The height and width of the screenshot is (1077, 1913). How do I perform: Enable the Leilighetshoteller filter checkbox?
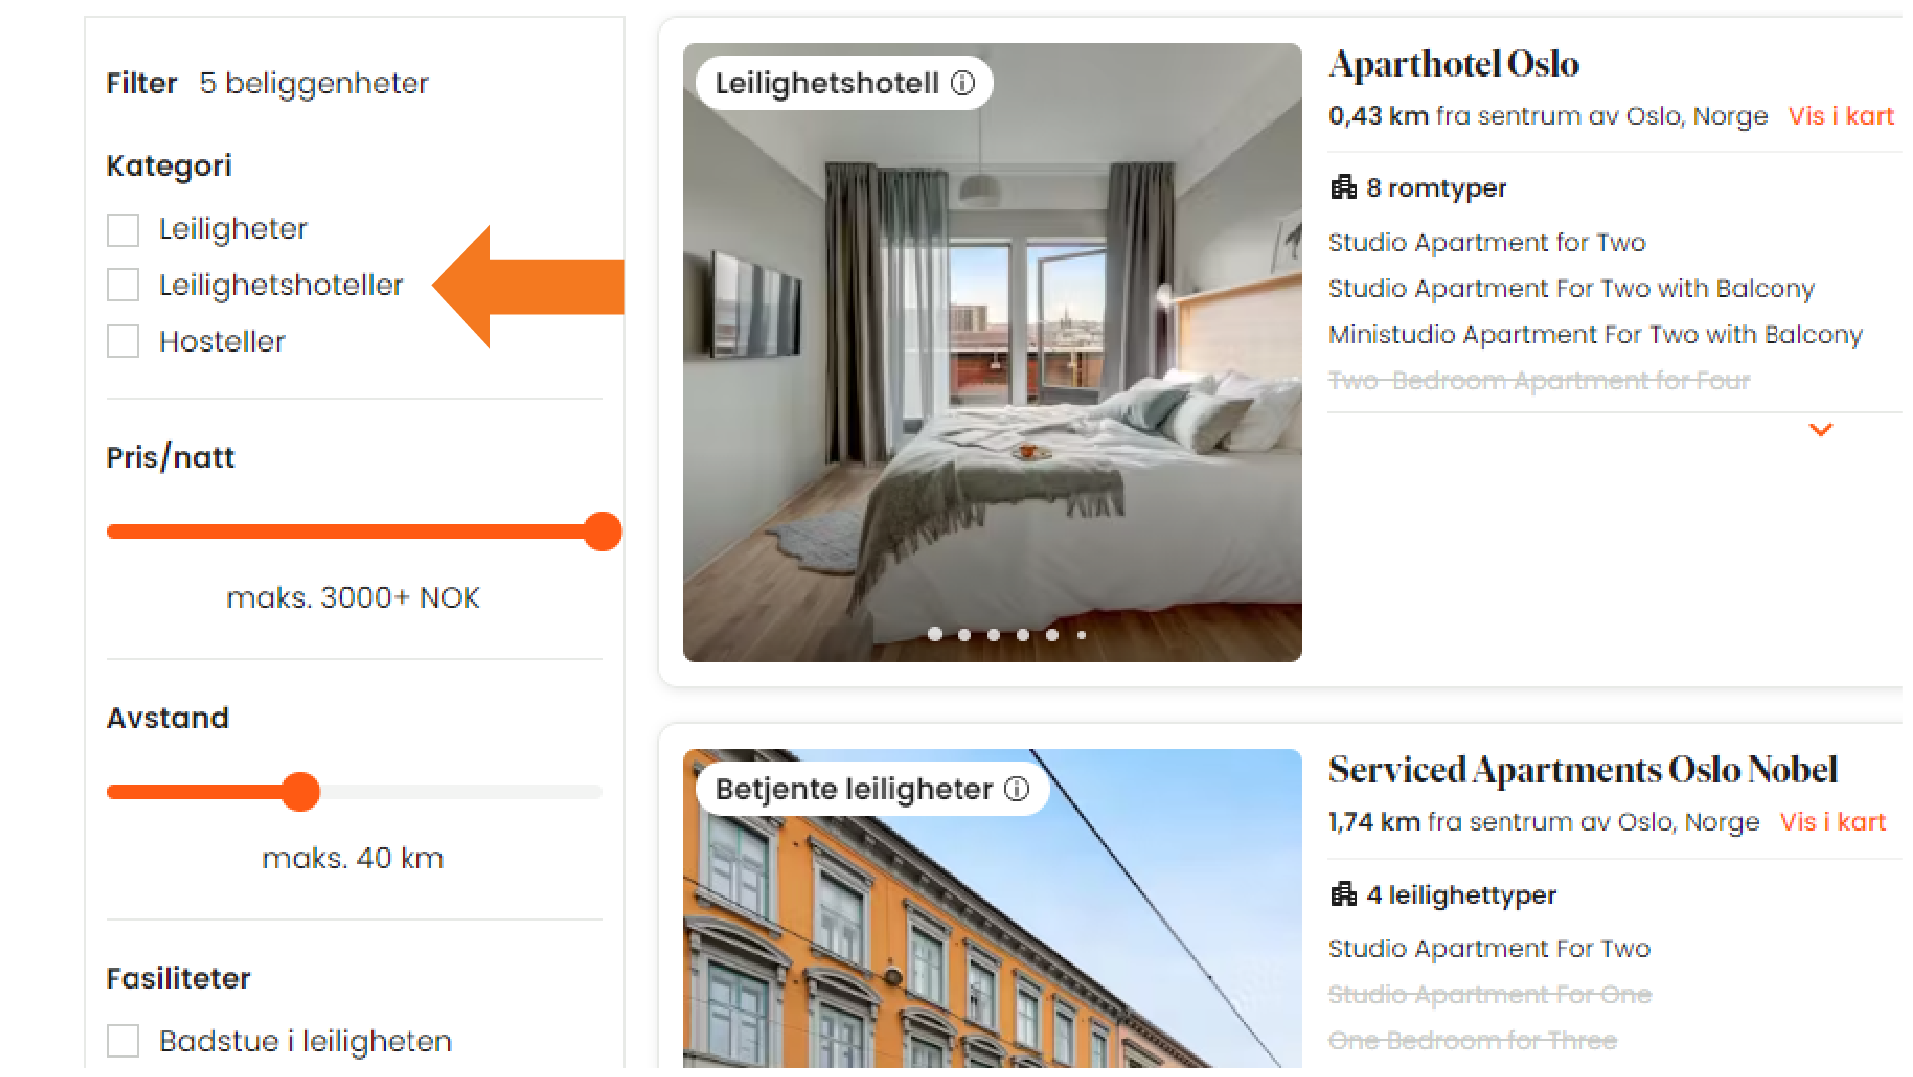coord(123,285)
